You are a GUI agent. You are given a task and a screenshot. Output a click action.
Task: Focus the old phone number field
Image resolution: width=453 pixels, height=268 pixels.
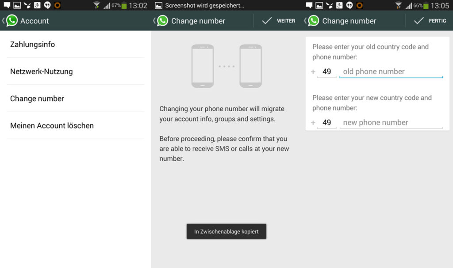[391, 72]
